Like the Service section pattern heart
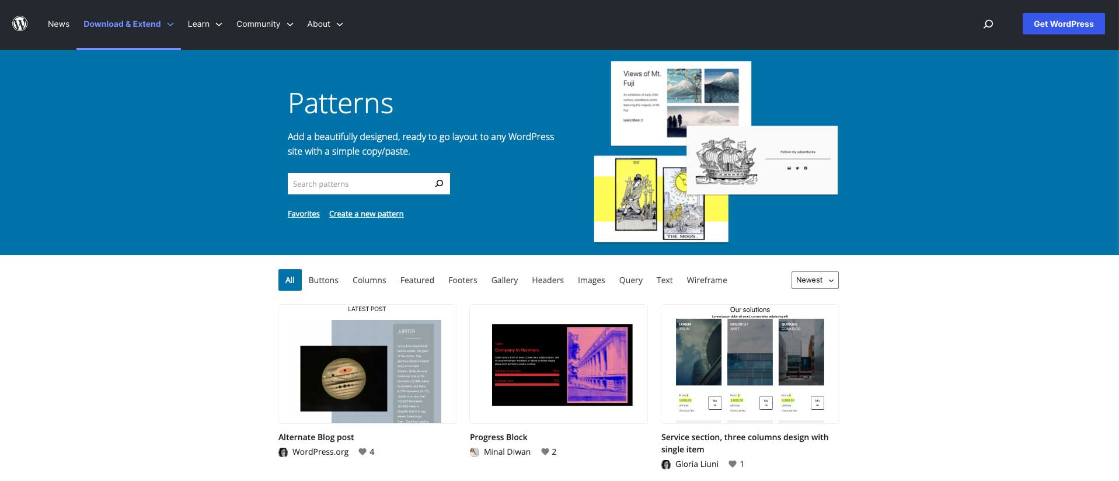This screenshot has width=1119, height=481. [733, 464]
